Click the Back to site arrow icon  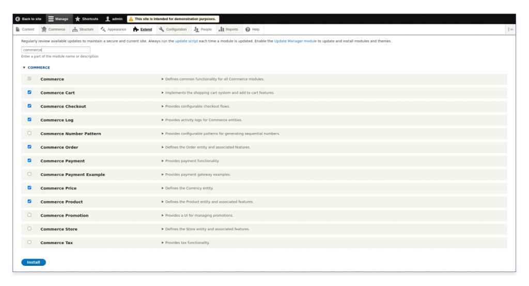(x=18, y=19)
